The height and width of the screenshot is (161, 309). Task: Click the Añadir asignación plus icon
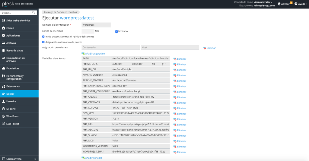coord(83,54)
